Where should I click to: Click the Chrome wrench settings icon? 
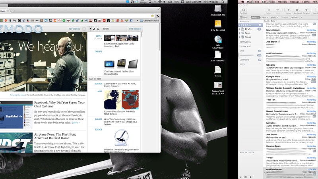point(157,16)
